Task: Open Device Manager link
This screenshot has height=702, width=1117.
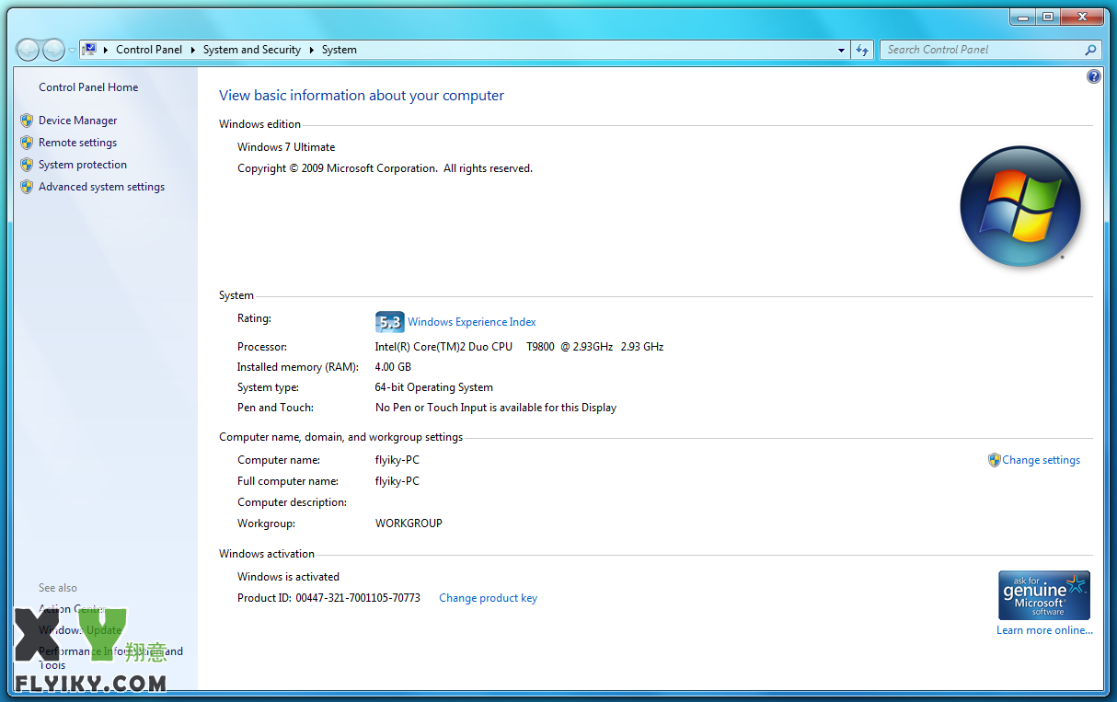Action: click(78, 121)
